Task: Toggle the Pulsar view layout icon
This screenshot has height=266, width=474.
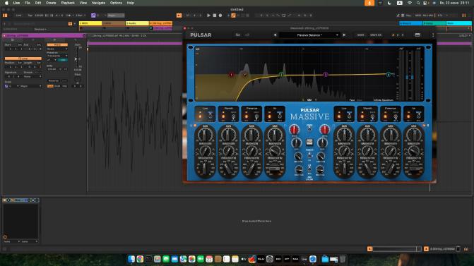Action: click(x=417, y=35)
